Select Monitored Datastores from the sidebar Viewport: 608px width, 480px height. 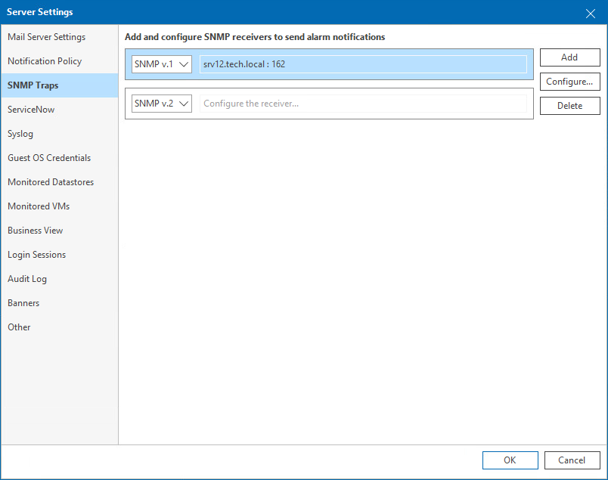pyautogui.click(x=50, y=181)
